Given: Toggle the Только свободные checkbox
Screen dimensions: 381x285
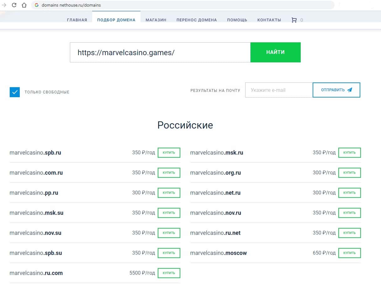Looking at the screenshot, I should (15, 92).
